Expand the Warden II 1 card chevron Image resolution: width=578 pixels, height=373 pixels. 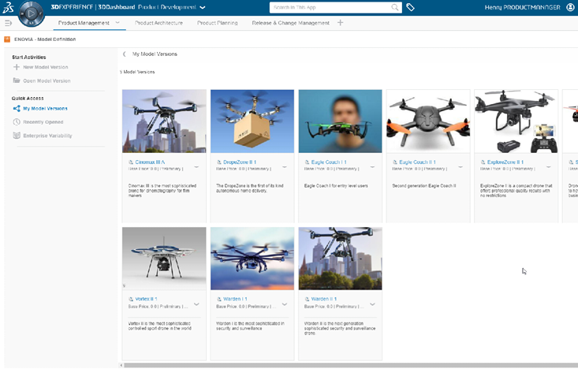click(373, 304)
